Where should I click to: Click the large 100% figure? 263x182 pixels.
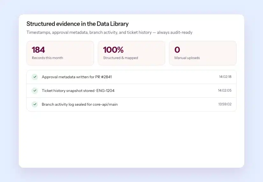113,50
